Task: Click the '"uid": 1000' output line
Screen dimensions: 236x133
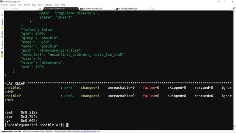Action: point(32,67)
